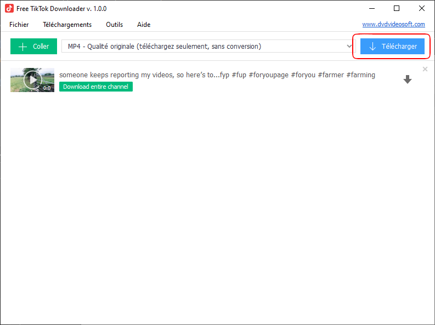435x325 pixels.
Task: Close the Free TikTok Downloader window
Action: coord(421,9)
